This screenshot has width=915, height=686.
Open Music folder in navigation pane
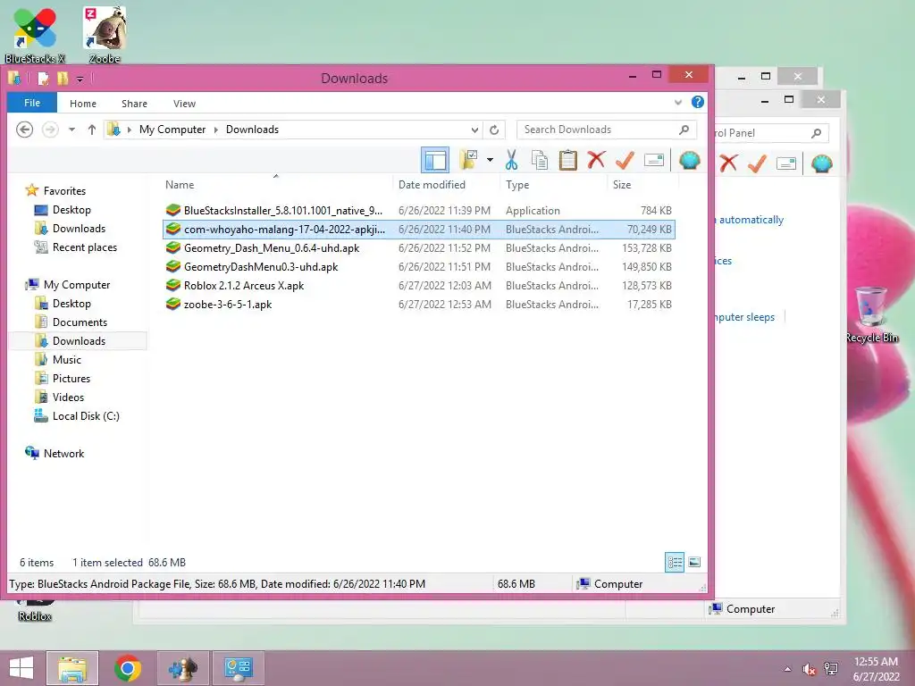point(58,360)
